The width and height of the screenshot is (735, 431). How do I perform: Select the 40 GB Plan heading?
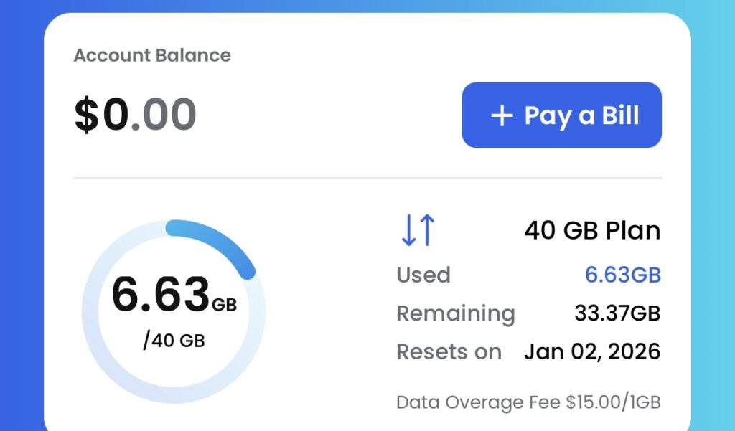click(x=591, y=231)
